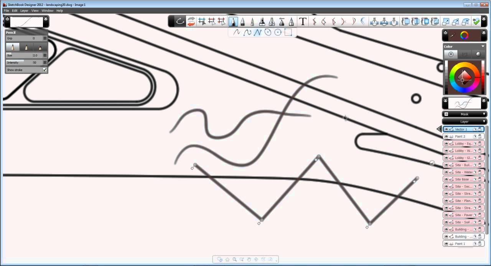Open the Text tool
This screenshot has width=491, height=266.
[x=302, y=22]
